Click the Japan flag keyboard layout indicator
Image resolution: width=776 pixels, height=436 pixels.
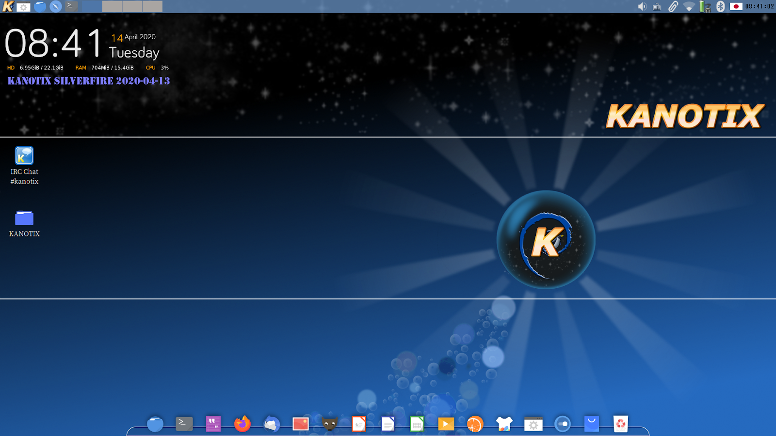pos(736,6)
